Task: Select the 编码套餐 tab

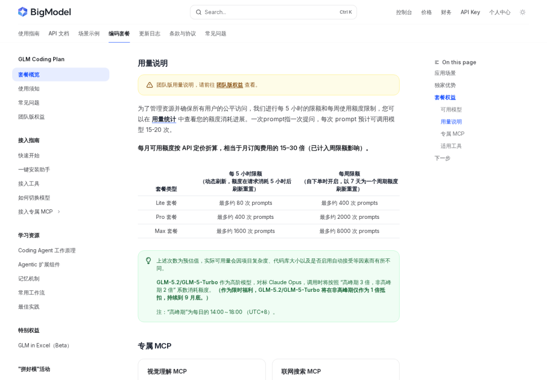Action: [x=119, y=33]
